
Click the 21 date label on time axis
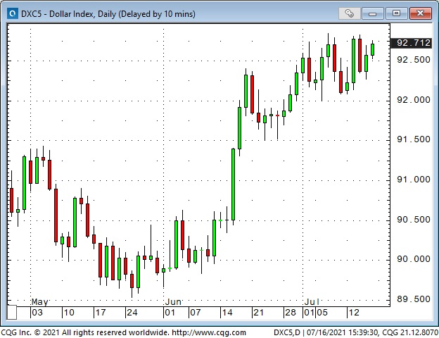tap(258, 313)
